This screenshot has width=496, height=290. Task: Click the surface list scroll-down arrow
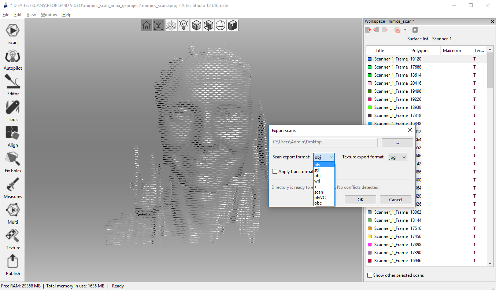(x=490, y=263)
